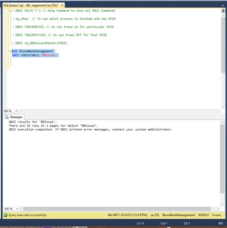Click the editor vertical scrollbar thumb
The width and height of the screenshot is (227, 228).
(223, 45)
